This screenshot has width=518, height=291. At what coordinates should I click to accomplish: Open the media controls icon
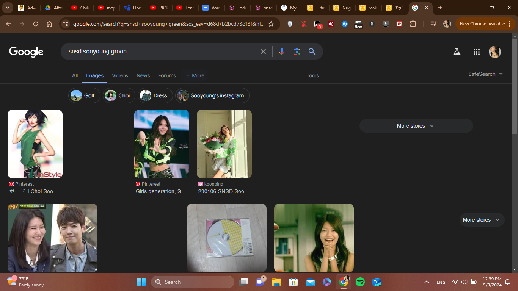click(433, 24)
